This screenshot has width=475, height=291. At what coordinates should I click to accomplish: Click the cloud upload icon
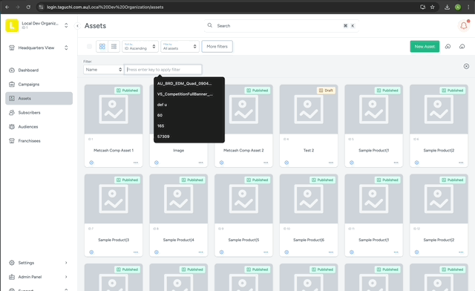point(448,46)
